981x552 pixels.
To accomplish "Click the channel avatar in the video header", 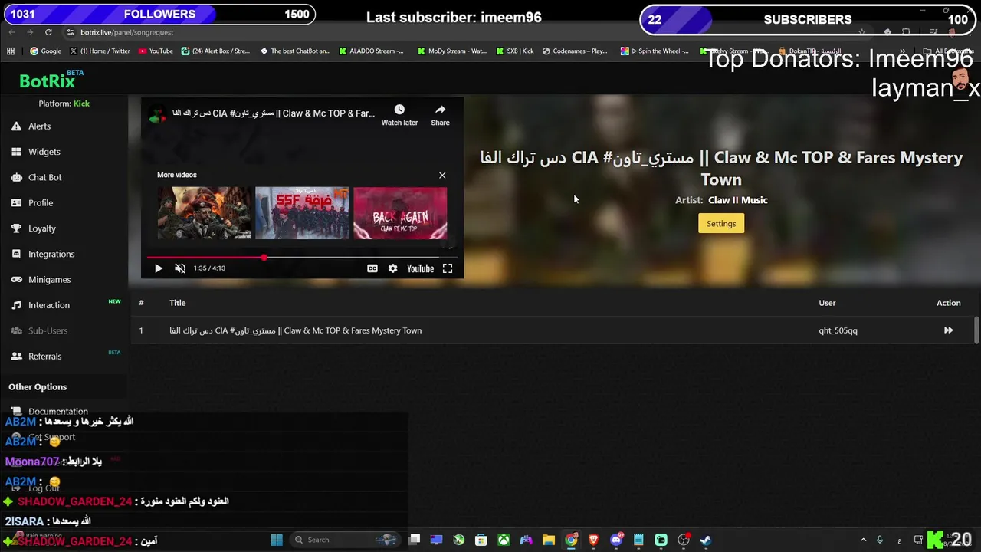I will [x=157, y=114].
